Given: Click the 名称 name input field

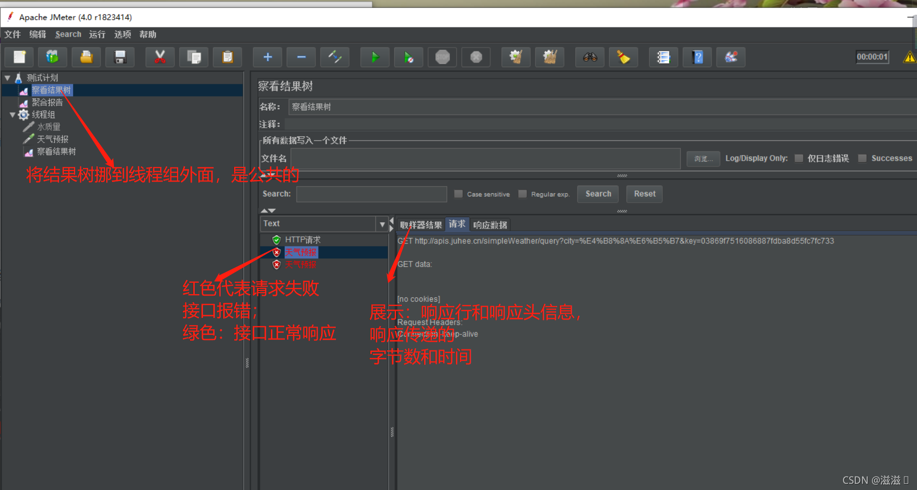Looking at the screenshot, I should click(602, 107).
